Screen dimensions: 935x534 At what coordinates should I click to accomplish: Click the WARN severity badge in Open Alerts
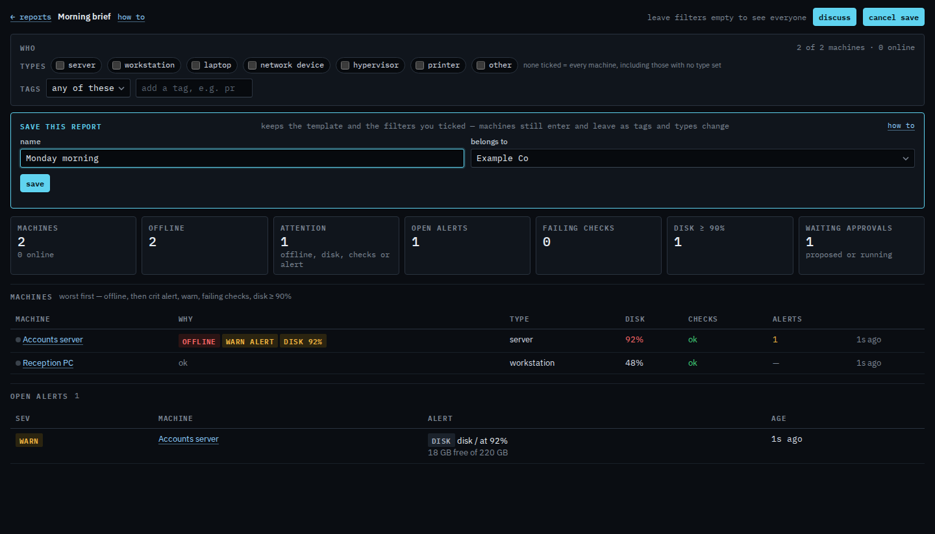coord(29,440)
